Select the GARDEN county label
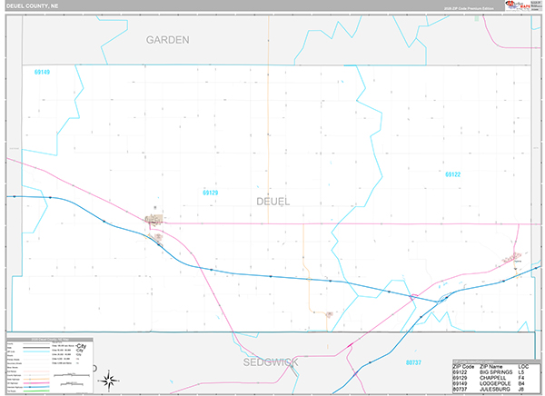Screen dimensions: 545x396 coord(167,40)
